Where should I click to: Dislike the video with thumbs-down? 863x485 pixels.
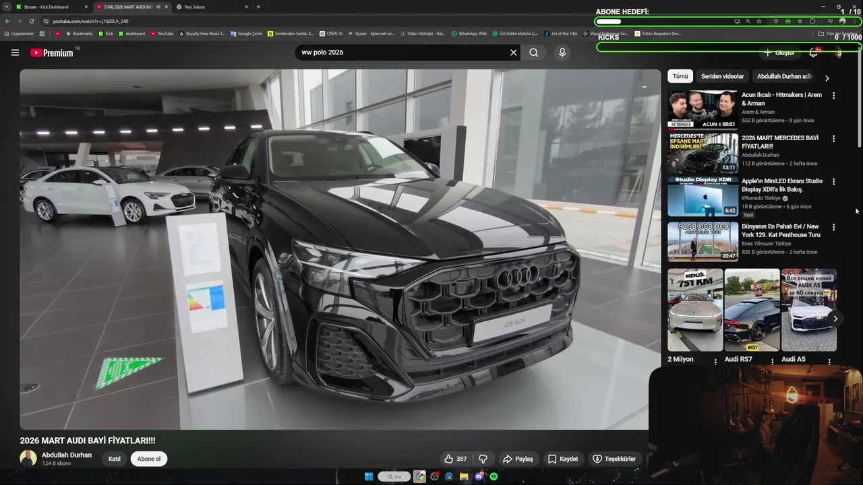tap(483, 459)
